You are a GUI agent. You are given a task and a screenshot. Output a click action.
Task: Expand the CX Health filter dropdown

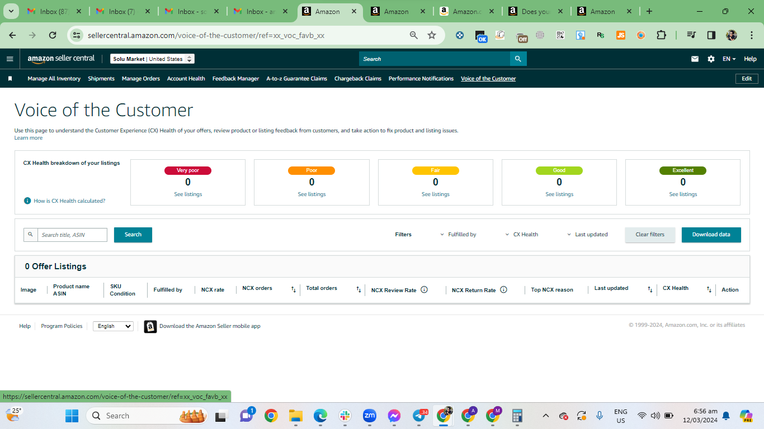pos(521,235)
